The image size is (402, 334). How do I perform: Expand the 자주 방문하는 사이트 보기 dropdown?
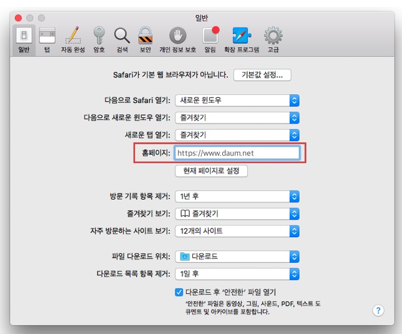pyautogui.click(x=237, y=231)
